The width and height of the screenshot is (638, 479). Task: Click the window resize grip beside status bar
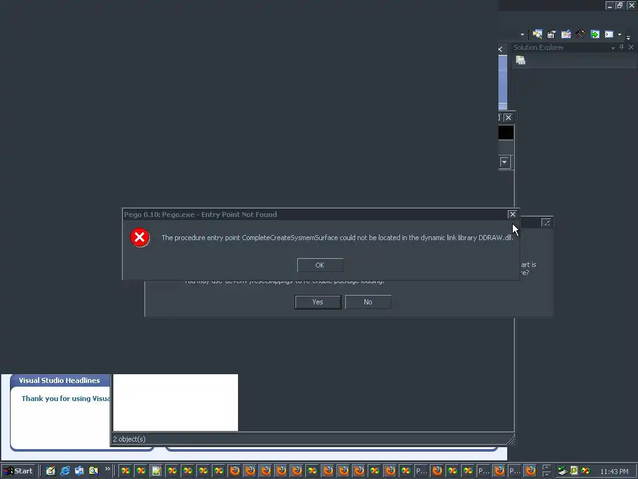tap(510, 440)
